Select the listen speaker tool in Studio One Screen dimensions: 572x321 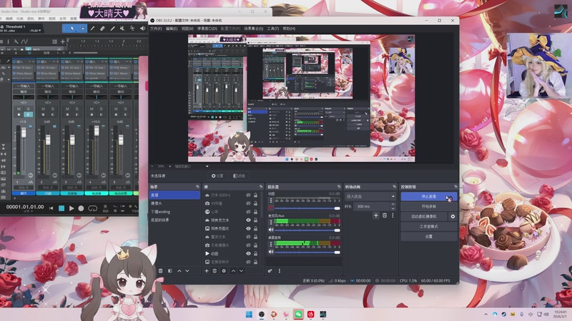tap(142, 29)
